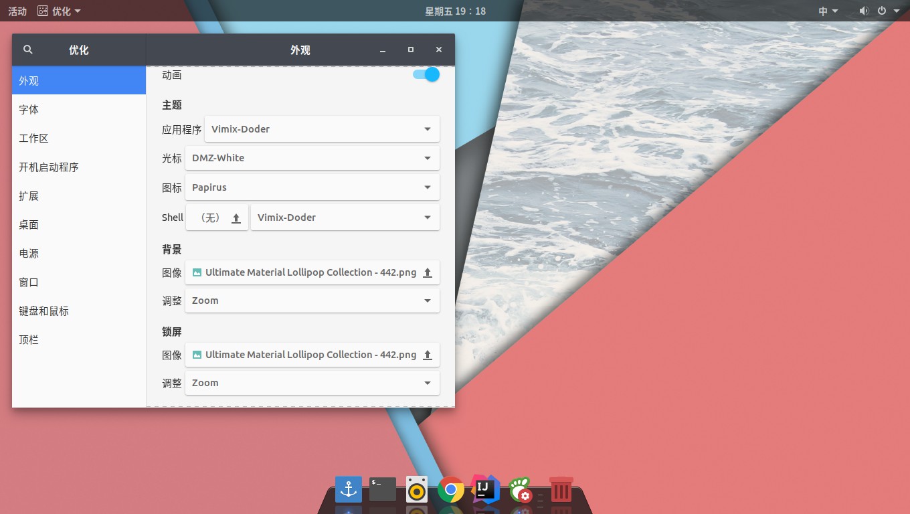Open the 优化 app menu in top bar
This screenshot has height=514, width=910.
[60, 11]
